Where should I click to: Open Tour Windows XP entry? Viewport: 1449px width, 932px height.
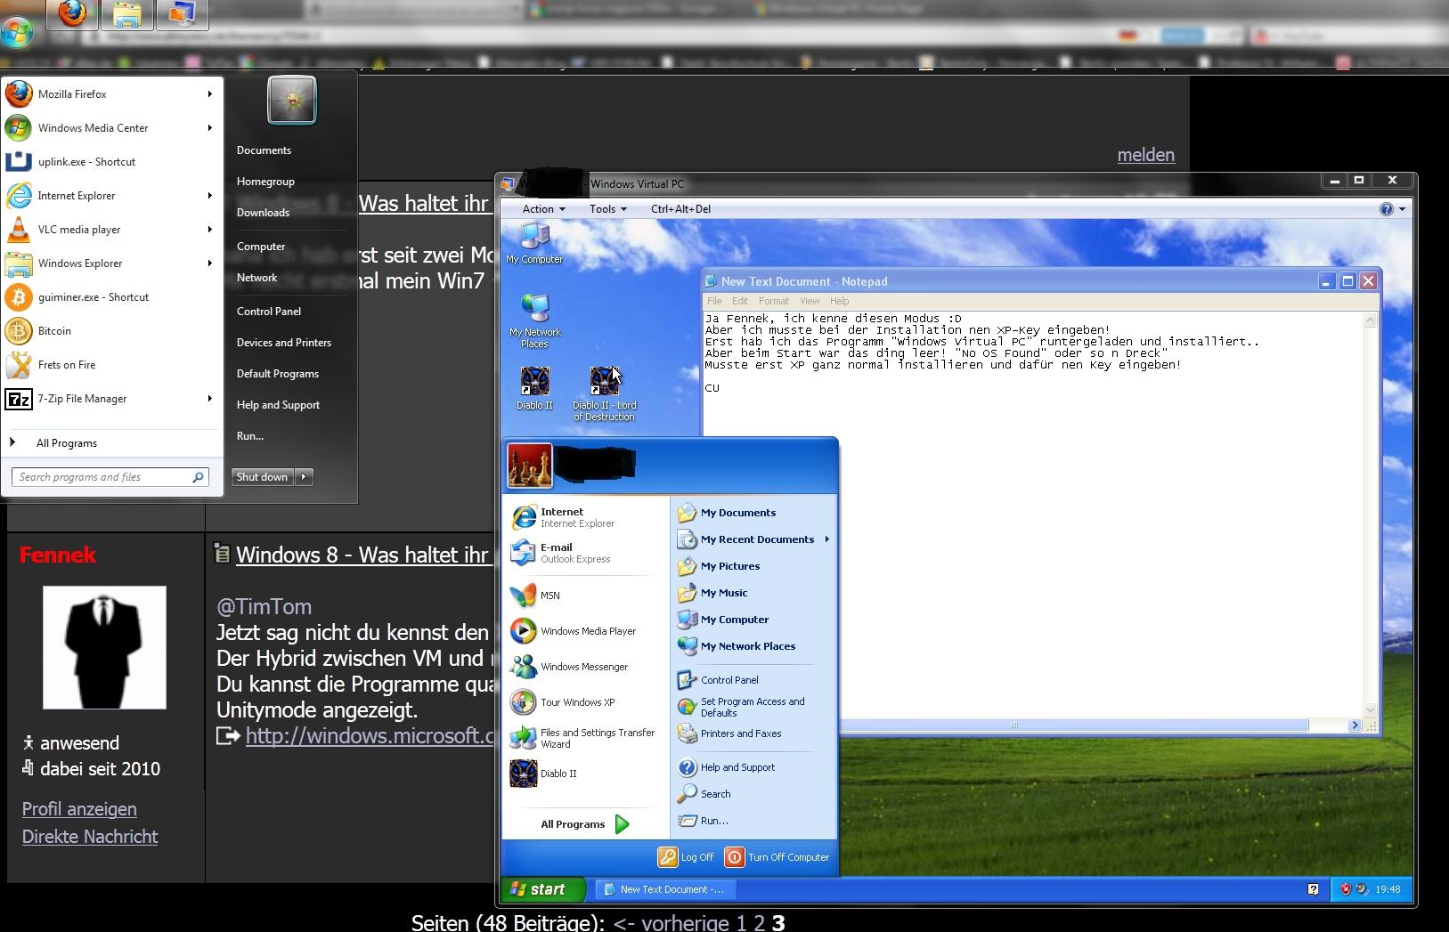576,702
